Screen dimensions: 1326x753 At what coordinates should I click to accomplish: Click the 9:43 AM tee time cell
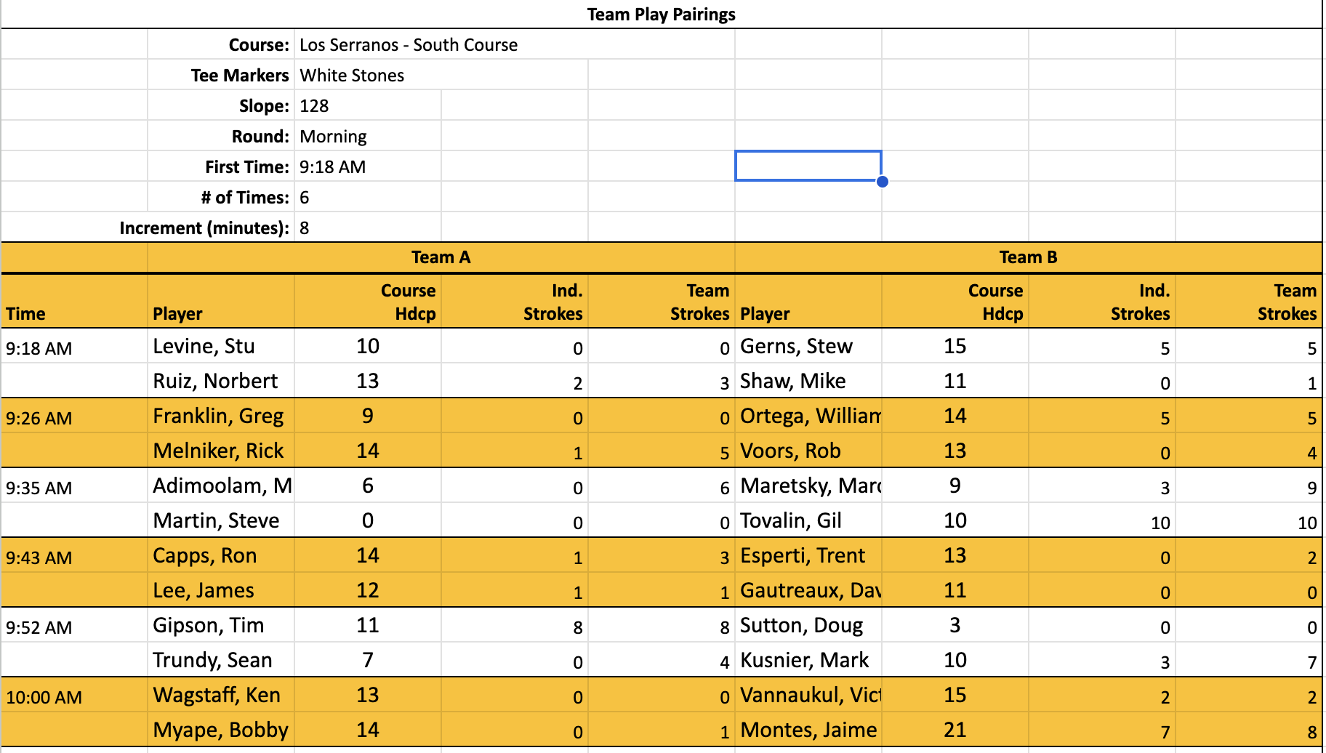click(39, 557)
